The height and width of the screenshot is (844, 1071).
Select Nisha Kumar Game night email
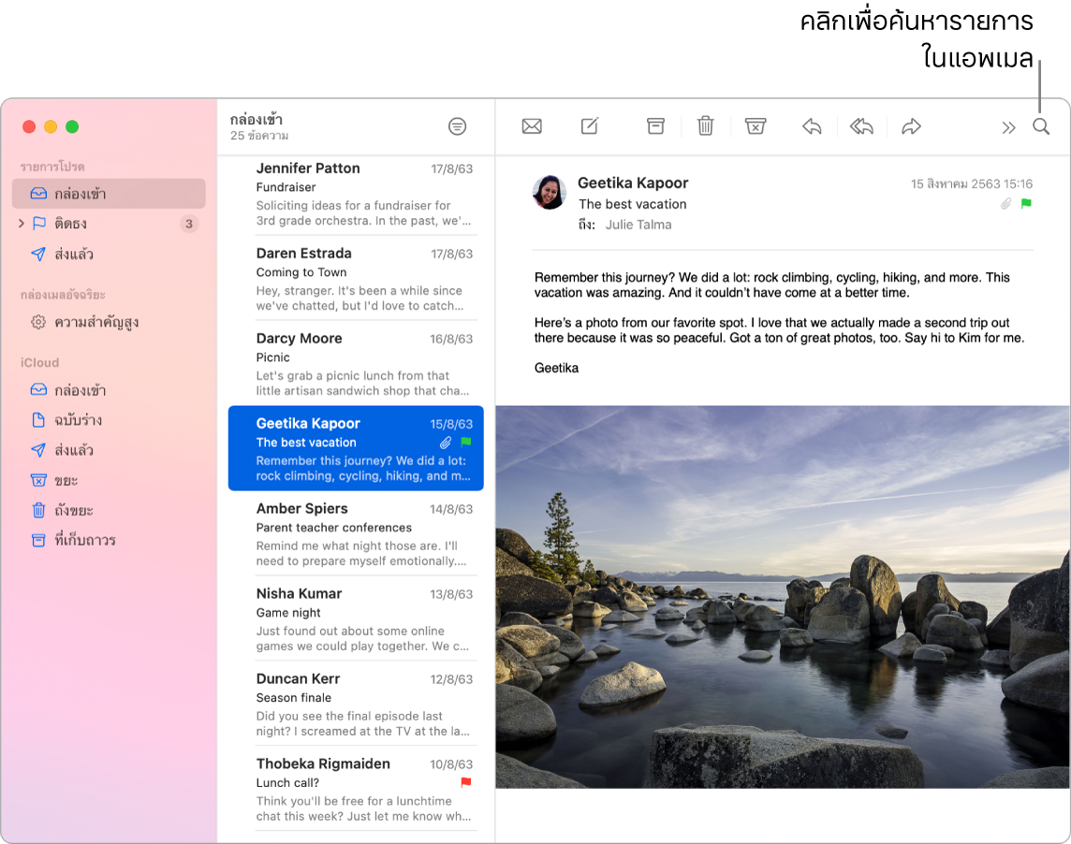click(356, 618)
